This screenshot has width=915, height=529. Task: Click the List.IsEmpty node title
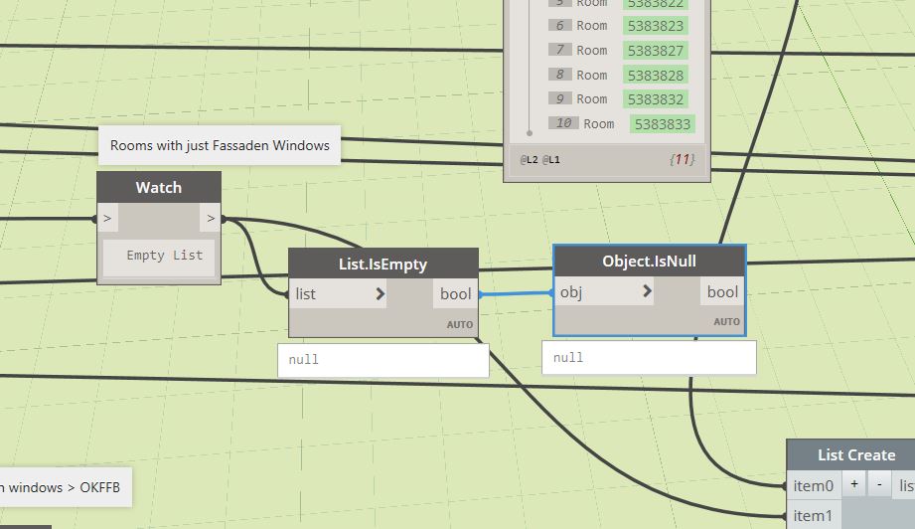click(382, 264)
